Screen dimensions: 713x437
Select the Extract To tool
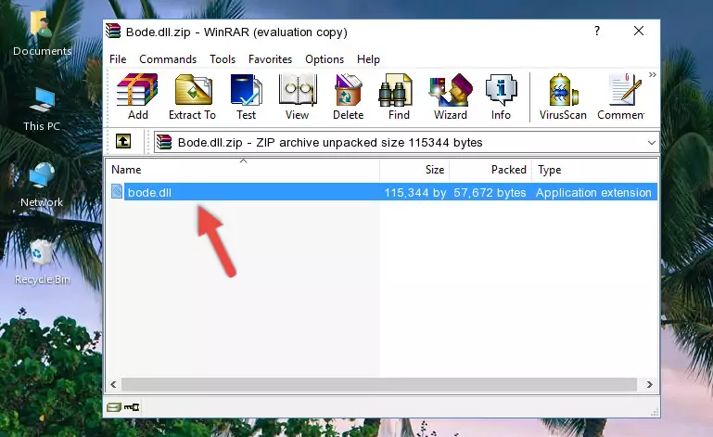tap(192, 97)
